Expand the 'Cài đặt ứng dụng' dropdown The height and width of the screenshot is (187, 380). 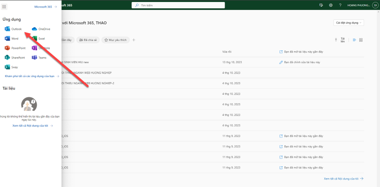(349, 23)
